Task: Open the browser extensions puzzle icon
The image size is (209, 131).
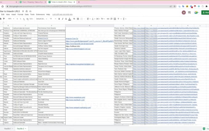Action: [207, 6]
